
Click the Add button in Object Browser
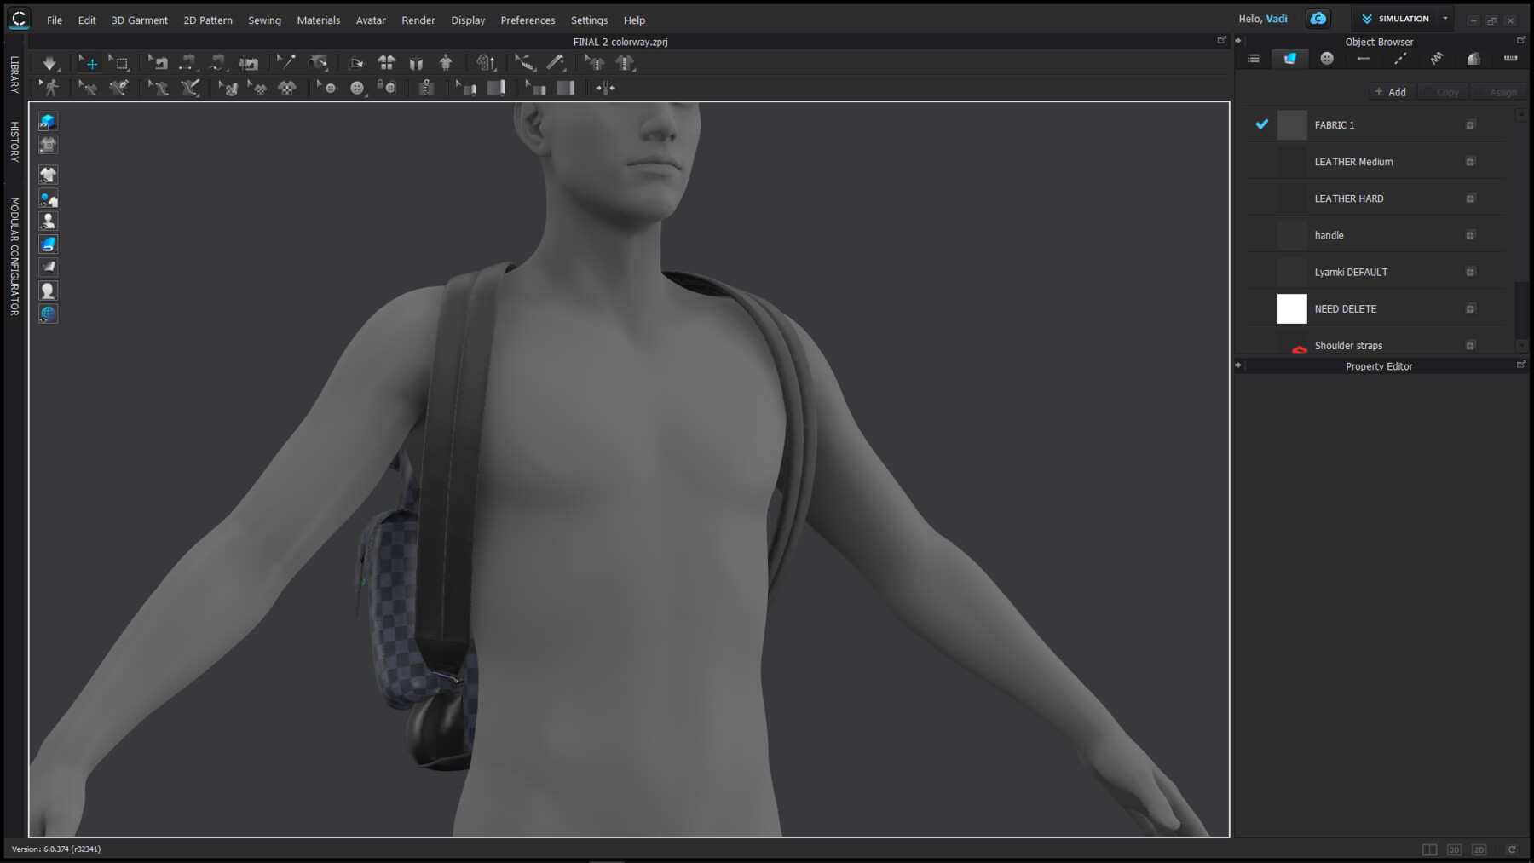(1391, 91)
